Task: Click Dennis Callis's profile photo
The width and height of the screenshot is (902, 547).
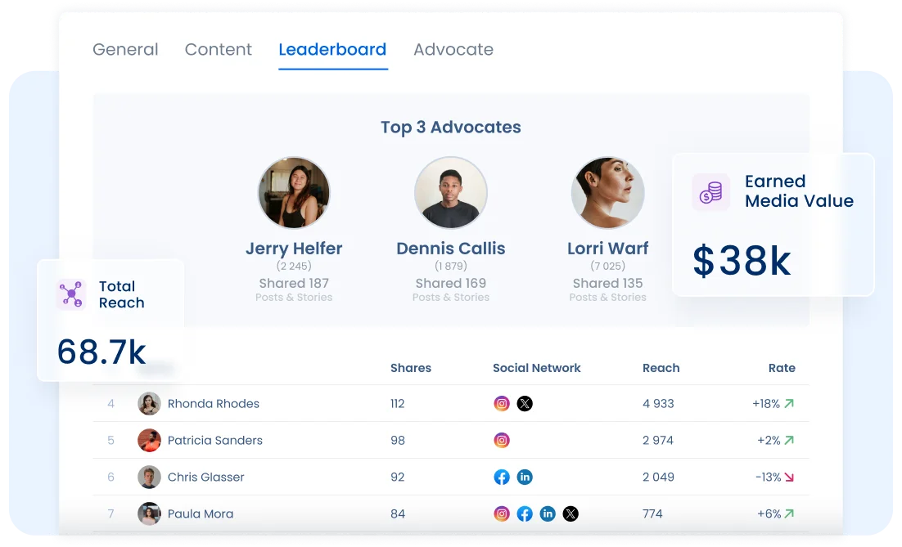Action: (x=450, y=193)
